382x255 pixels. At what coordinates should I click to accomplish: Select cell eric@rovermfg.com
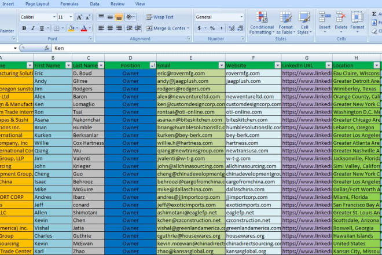click(191, 73)
